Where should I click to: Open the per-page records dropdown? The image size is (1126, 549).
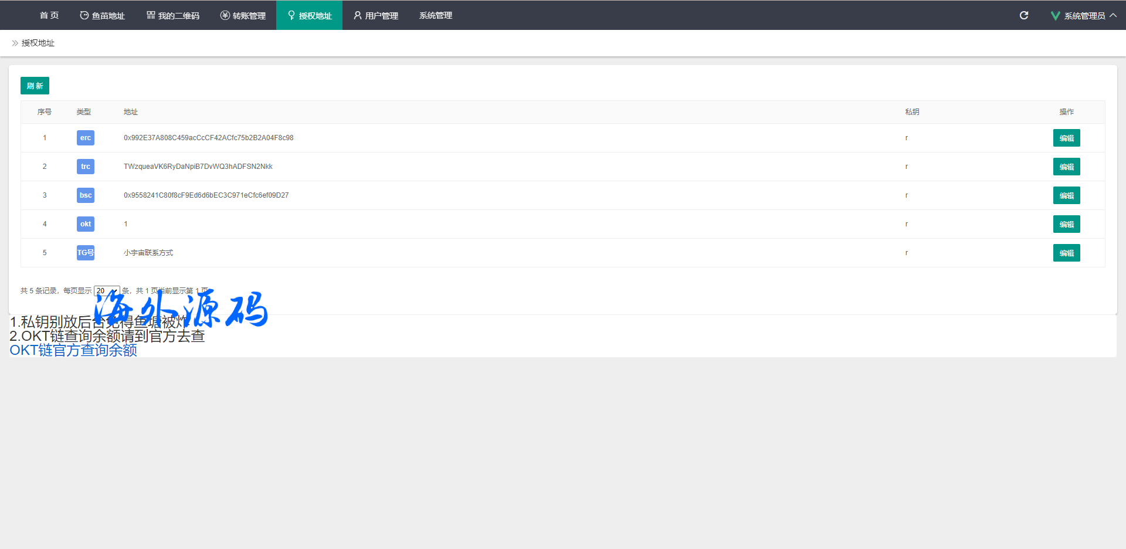[x=107, y=291]
